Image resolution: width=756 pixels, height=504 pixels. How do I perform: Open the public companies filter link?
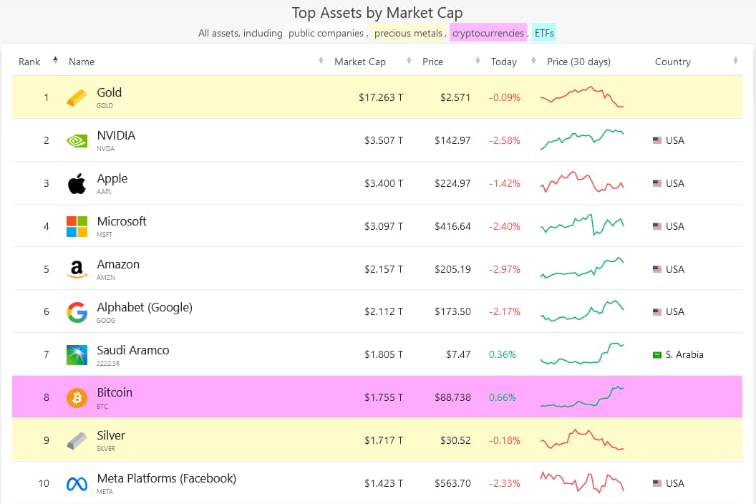tap(326, 33)
